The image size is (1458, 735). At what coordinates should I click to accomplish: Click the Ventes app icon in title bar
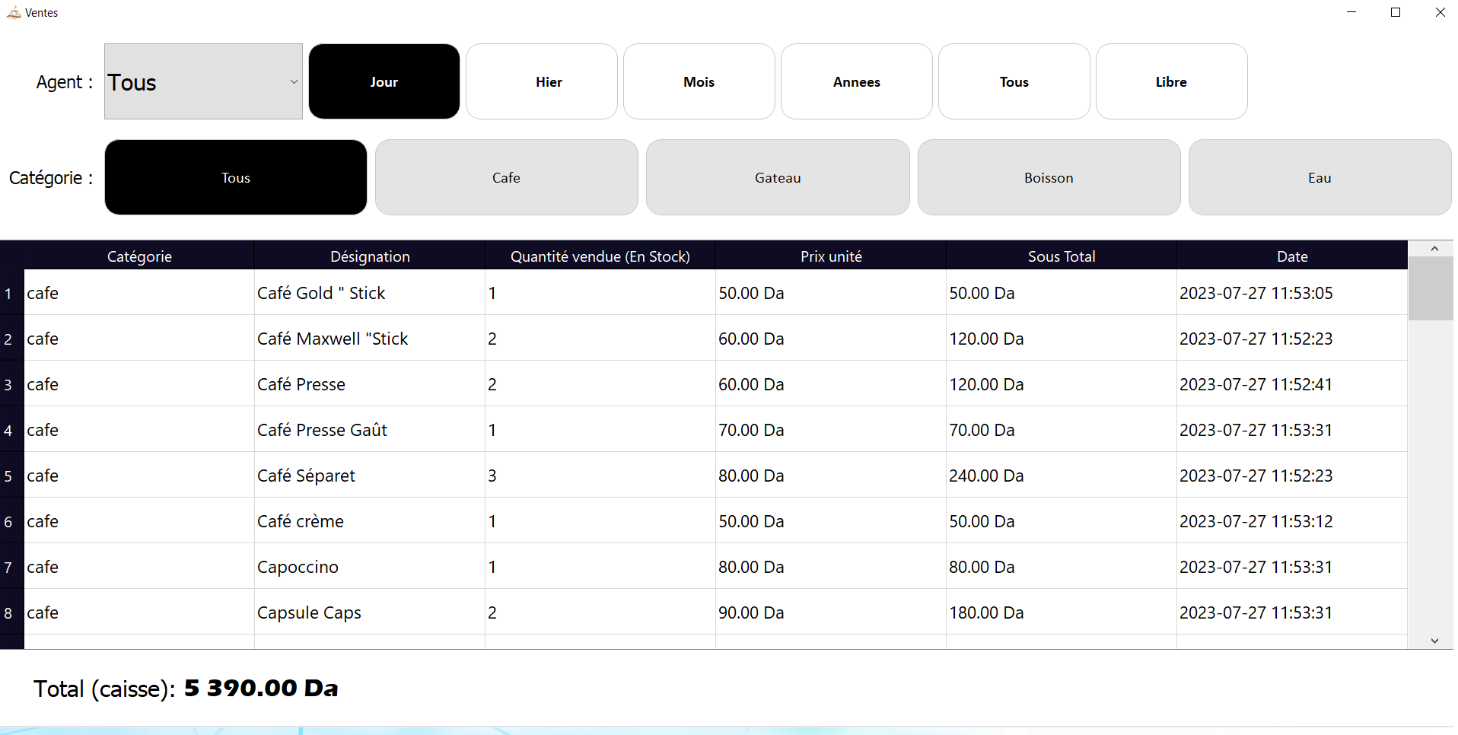(x=14, y=12)
